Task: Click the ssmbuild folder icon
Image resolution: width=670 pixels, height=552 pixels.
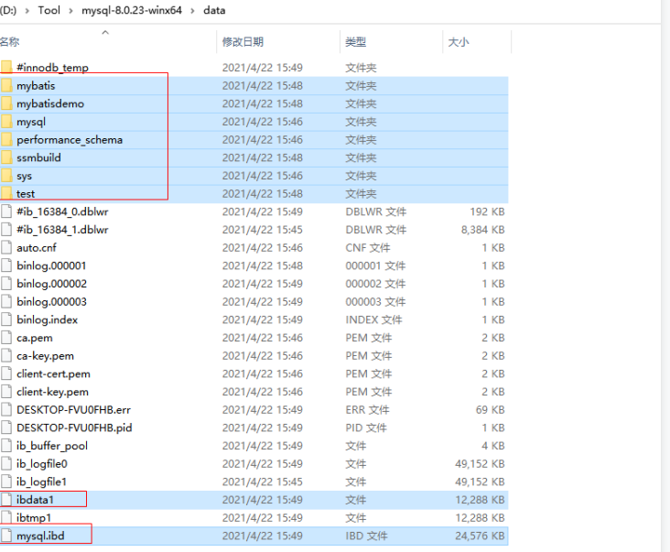Action: pyautogui.click(x=6, y=157)
